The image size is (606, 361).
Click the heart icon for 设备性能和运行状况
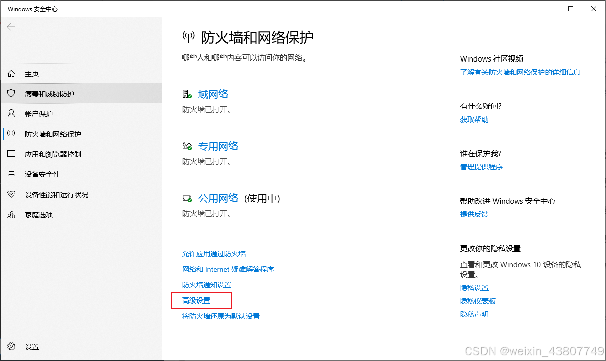[11, 195]
